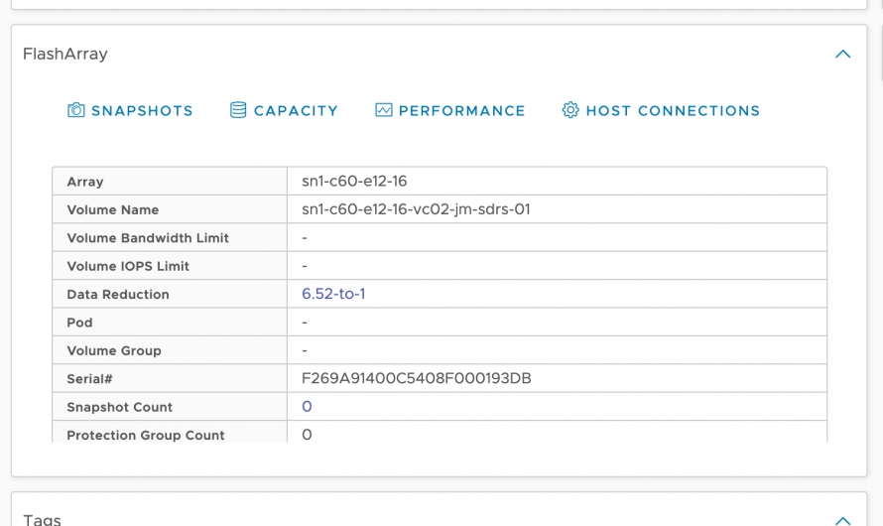The height and width of the screenshot is (526, 883).
Task: Collapse the Tags panel using its chevron
Action: tap(842, 520)
